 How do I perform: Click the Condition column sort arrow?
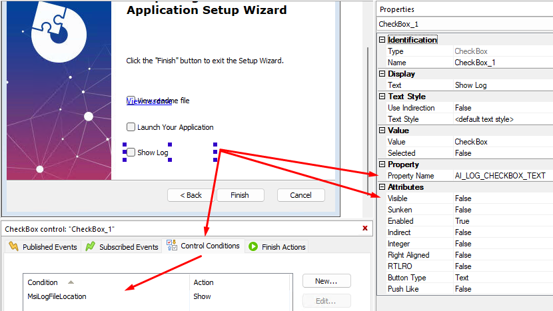pyautogui.click(x=71, y=282)
